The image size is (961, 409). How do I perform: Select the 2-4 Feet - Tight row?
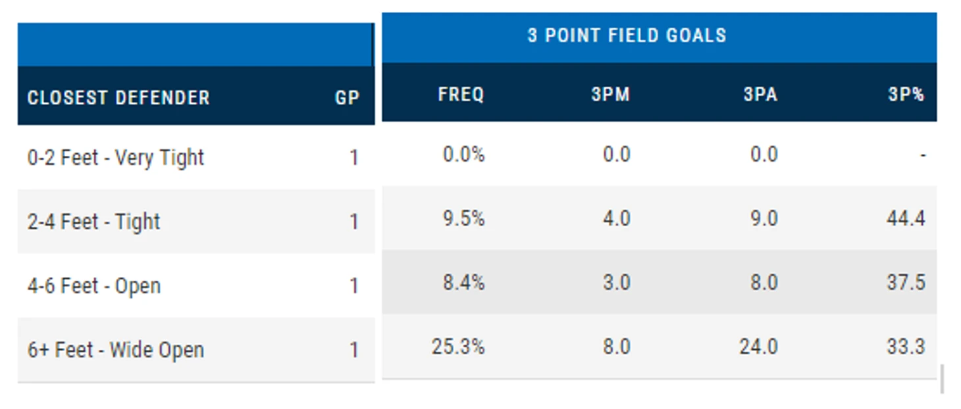(94, 222)
